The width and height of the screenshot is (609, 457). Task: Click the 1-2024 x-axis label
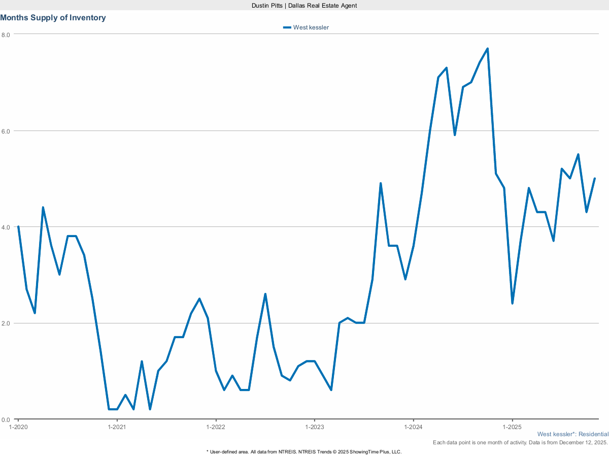tap(415, 427)
